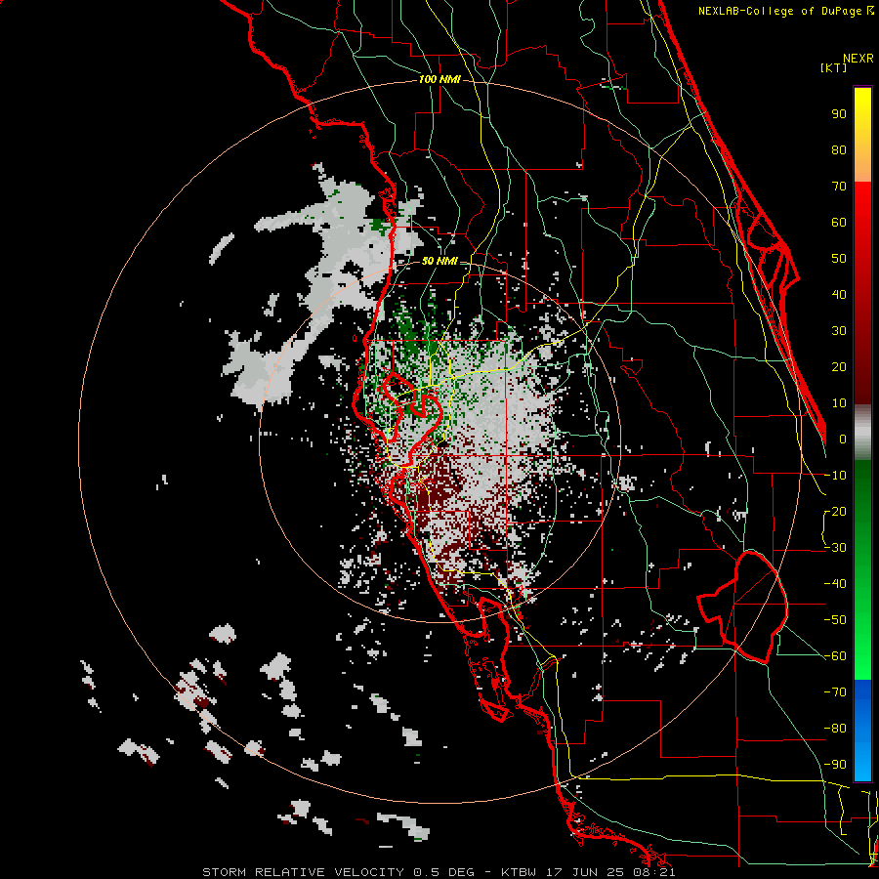
Task: Select the "[KT]" units label
Action: [x=833, y=67]
